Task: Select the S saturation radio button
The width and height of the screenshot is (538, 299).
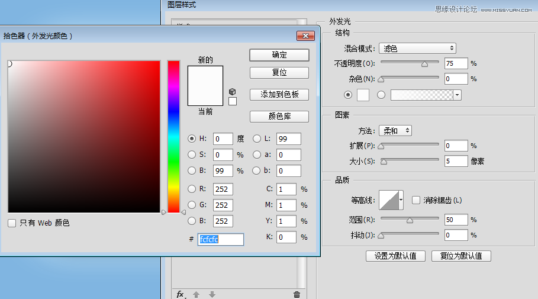Action: click(x=192, y=155)
